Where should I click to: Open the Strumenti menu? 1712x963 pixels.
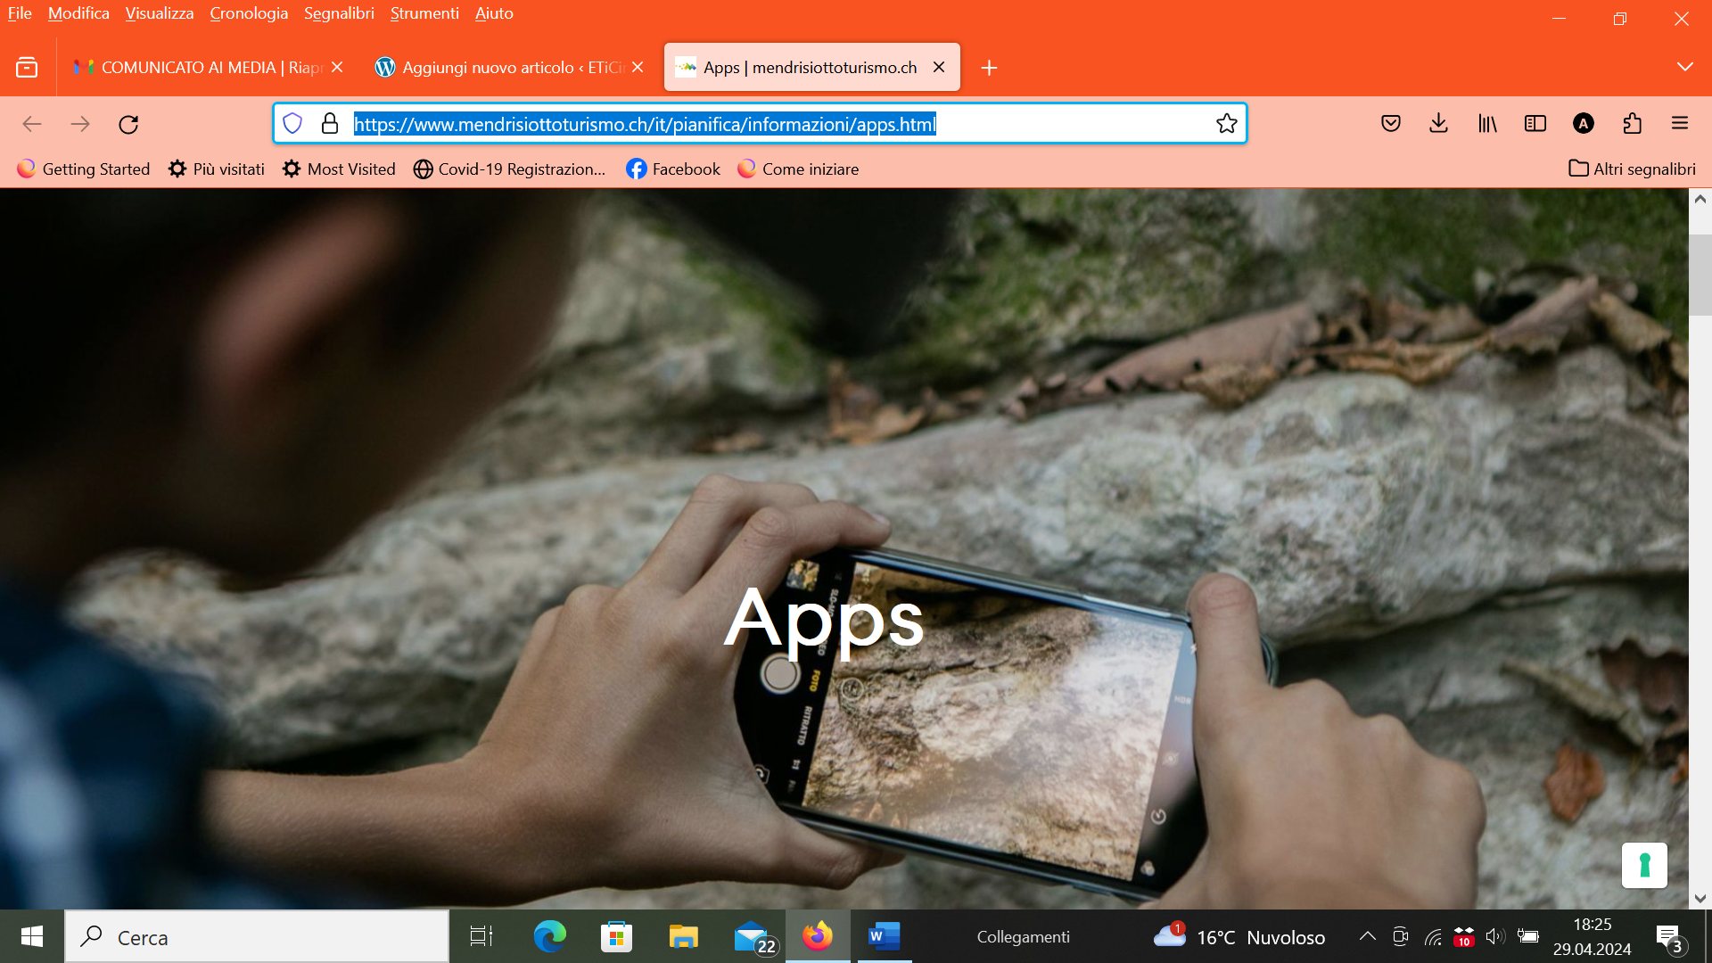[x=424, y=13]
